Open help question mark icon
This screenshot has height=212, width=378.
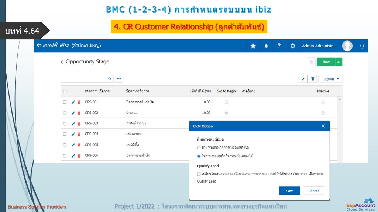pos(279,46)
